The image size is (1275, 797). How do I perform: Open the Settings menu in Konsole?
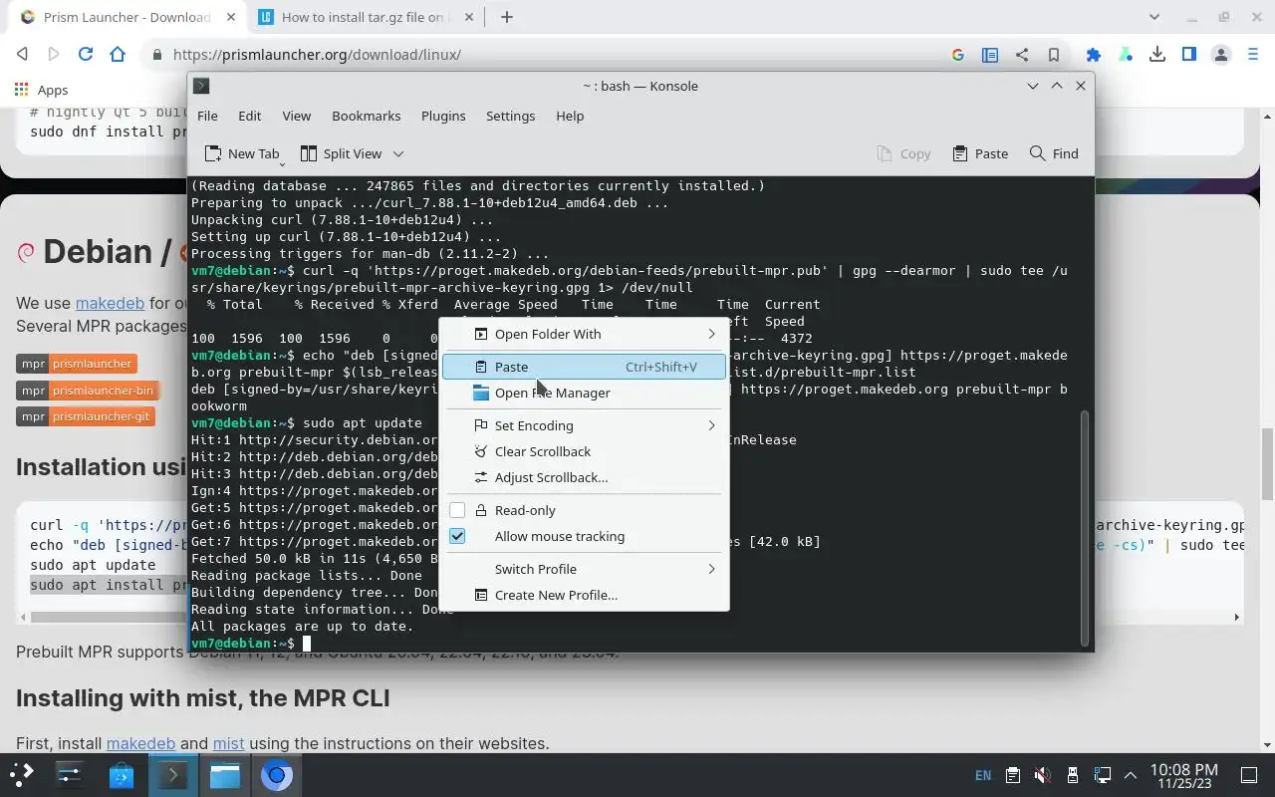510,116
